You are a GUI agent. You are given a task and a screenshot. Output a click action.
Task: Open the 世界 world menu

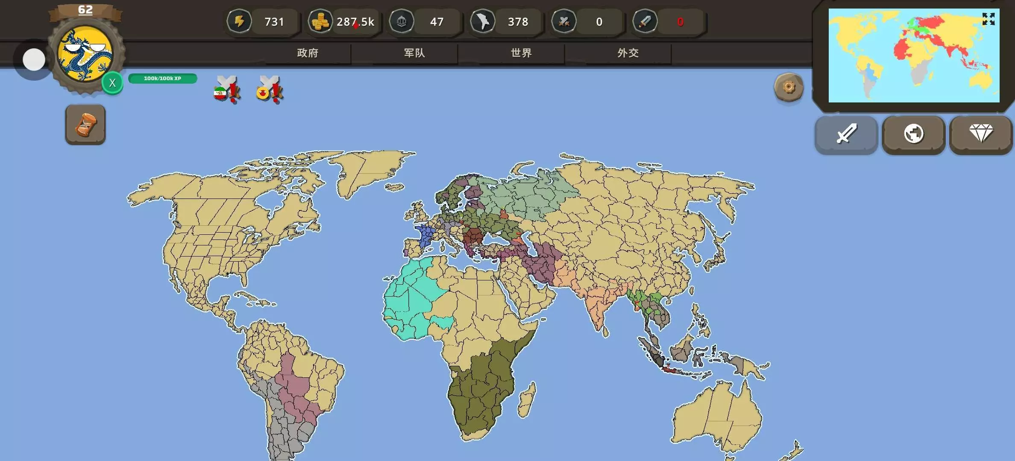(x=521, y=53)
